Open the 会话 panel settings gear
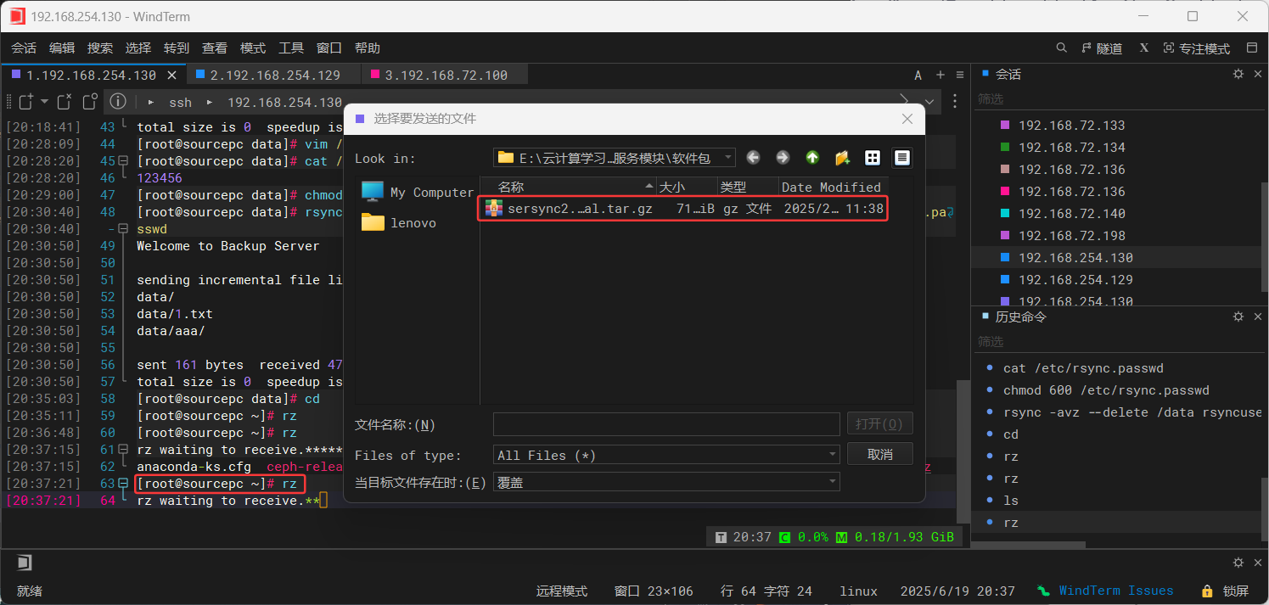 [x=1238, y=74]
